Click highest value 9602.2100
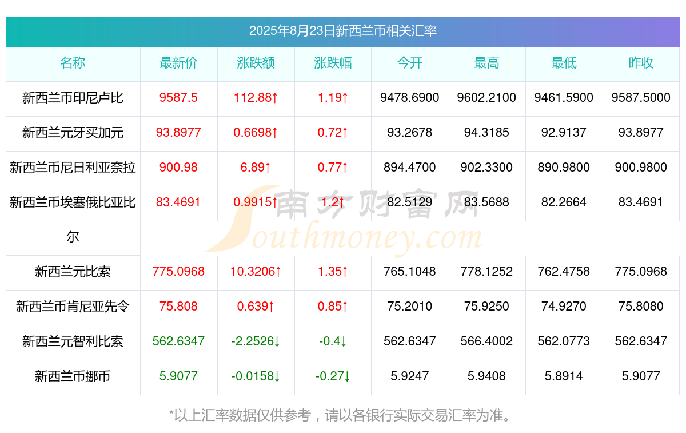 pyautogui.click(x=487, y=98)
